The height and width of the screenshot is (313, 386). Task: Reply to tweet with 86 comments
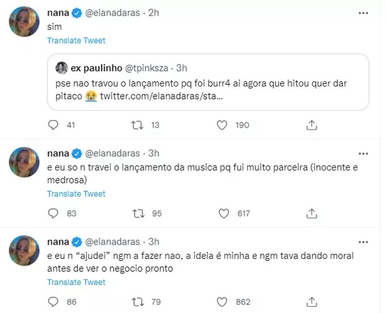click(53, 301)
